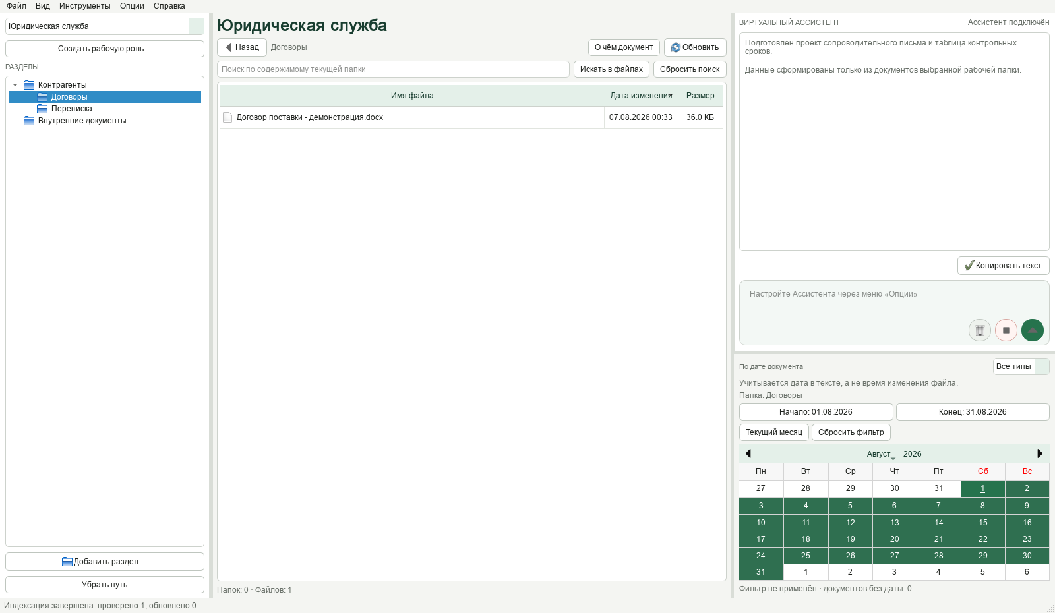1055x613 pixels.
Task: Click the stop button in assistant panel
Action: (1006, 330)
